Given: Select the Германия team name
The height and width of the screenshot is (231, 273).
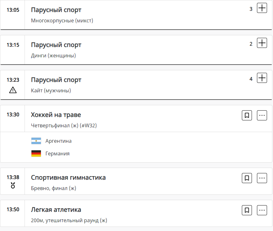Looking at the screenshot, I should 58,153.
